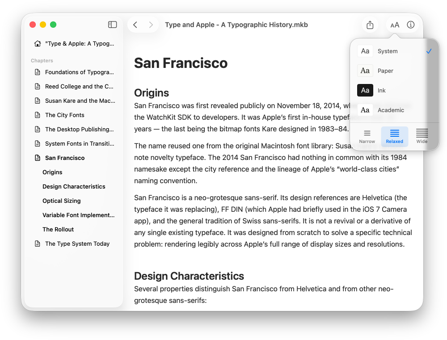The height and width of the screenshot is (340, 447).
Task: Open the AA text appearance popover
Action: coord(395,25)
